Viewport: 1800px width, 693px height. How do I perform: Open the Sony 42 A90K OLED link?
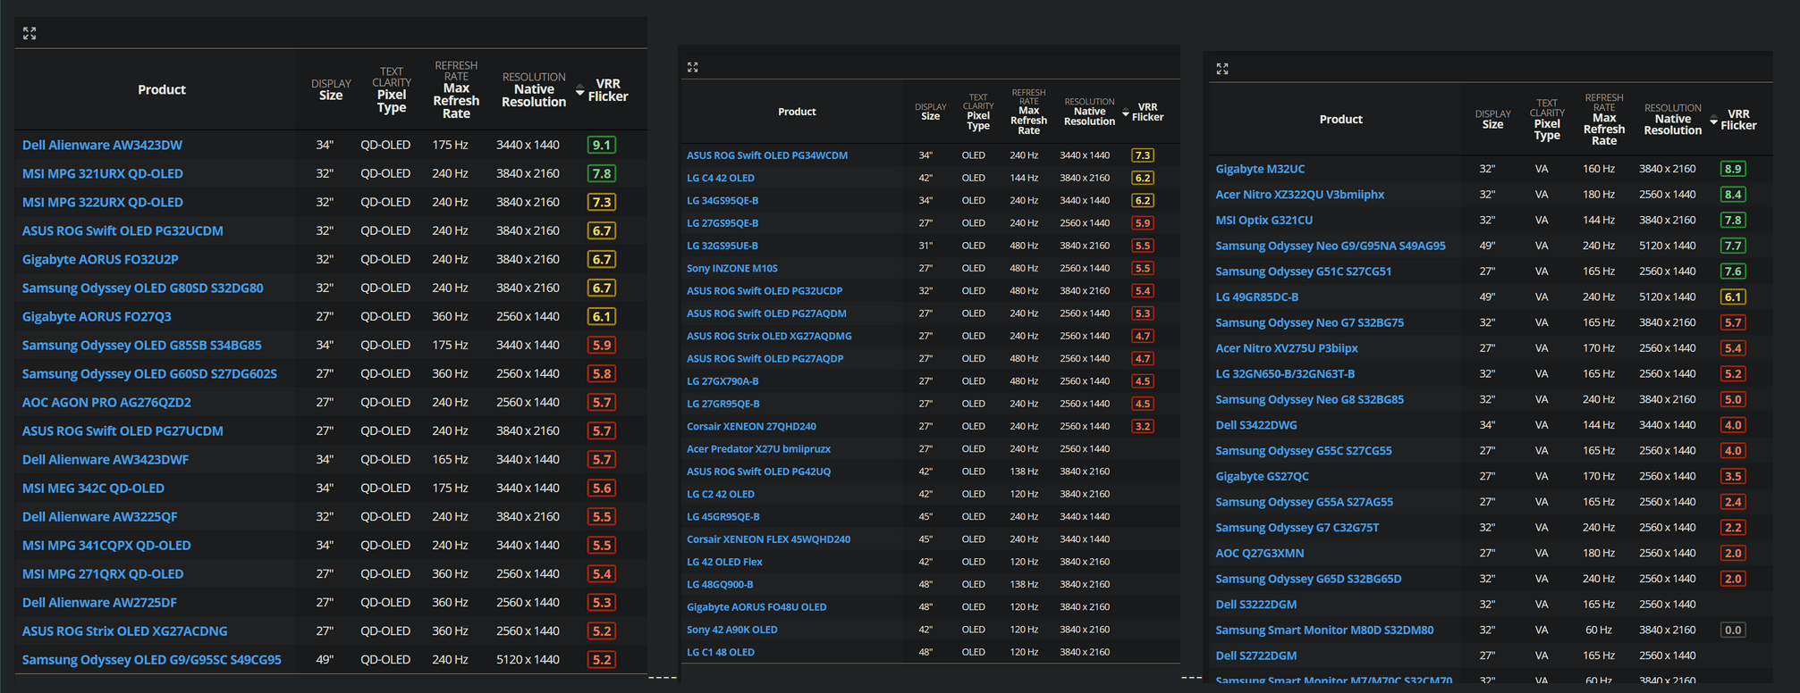coord(732,629)
